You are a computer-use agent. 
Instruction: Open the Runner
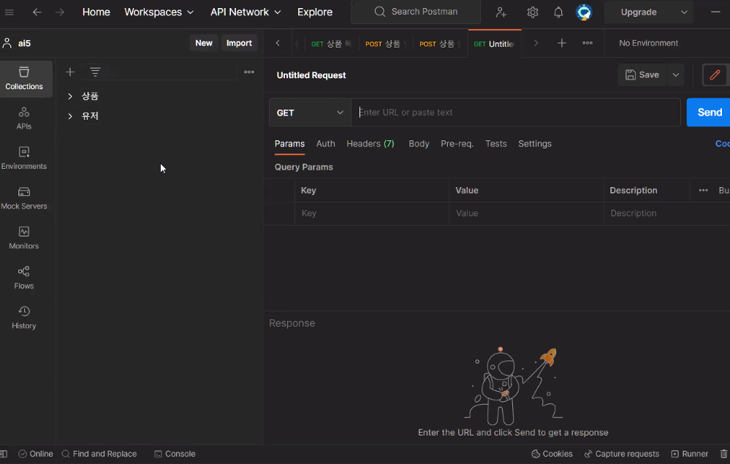tap(690, 454)
